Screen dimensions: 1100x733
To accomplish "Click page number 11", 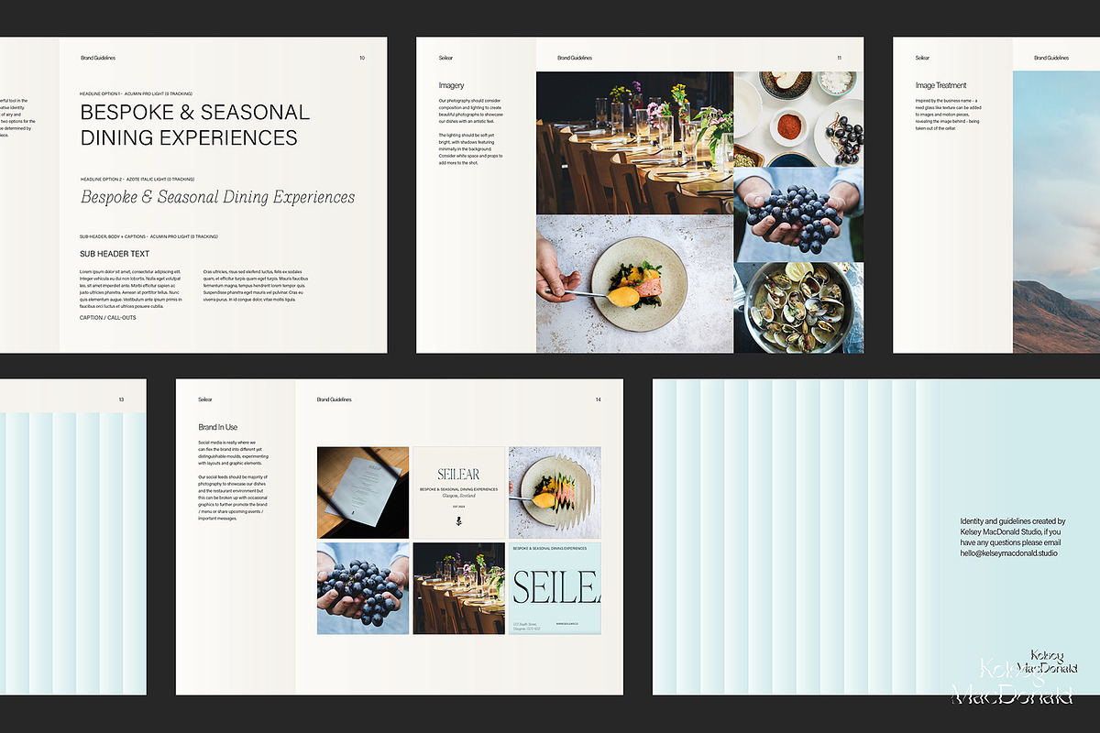I will click(x=839, y=58).
